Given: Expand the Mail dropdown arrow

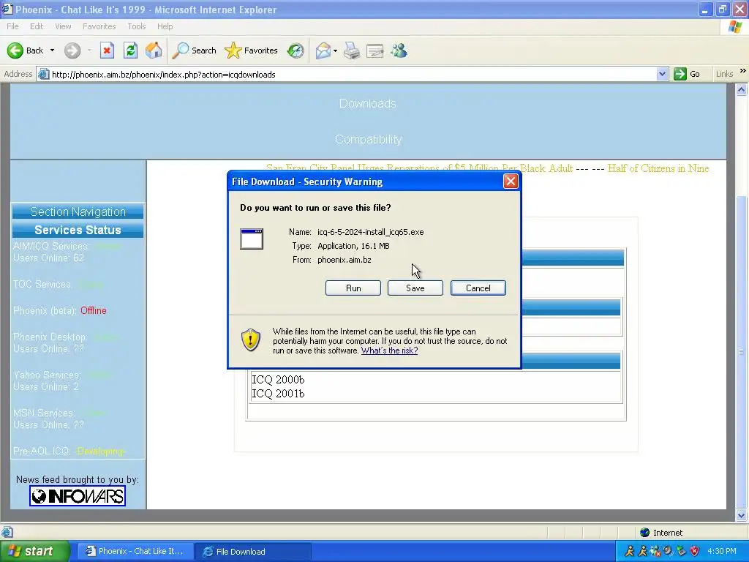Looking at the screenshot, I should (335, 50).
